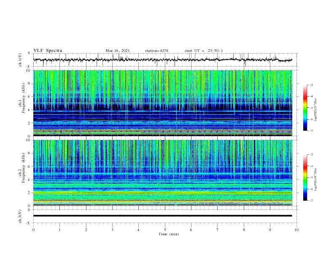Select the date 'Mar.16, 2021' in the header
Viewport: 334px width, 258px height.
(118, 51)
